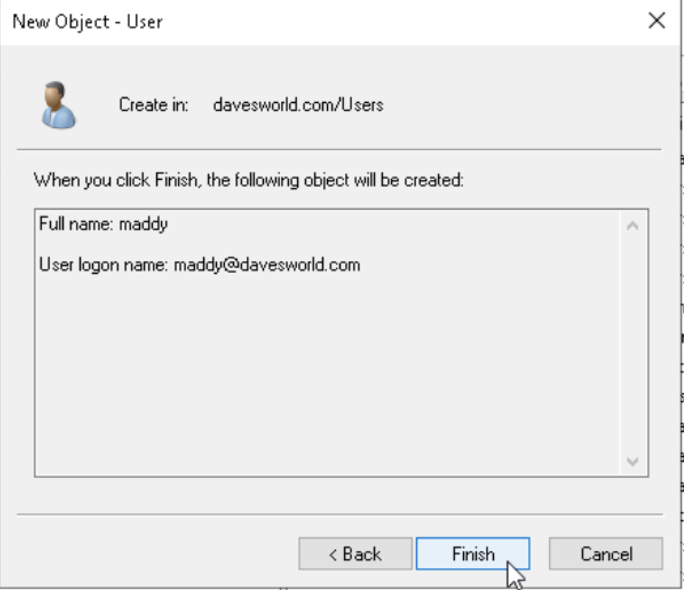Click the davesworld.com/Users path text

click(298, 105)
